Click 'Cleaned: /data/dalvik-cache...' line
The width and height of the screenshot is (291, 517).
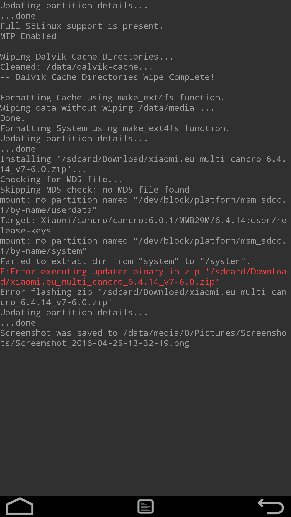76,67
